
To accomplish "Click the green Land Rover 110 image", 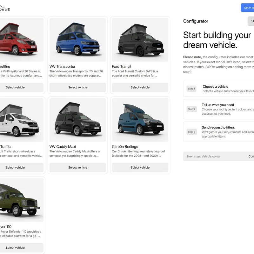I will click(x=19, y=200).
